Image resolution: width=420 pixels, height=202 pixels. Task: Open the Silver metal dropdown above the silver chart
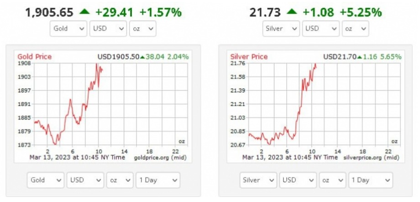click(282, 28)
